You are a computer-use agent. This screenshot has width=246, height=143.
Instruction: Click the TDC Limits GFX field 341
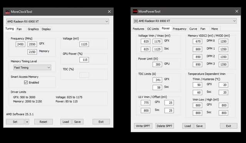click(157, 80)
